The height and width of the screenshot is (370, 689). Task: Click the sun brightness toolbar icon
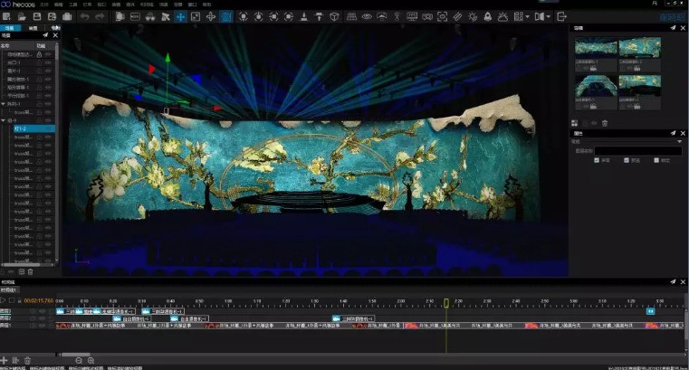tap(473, 16)
